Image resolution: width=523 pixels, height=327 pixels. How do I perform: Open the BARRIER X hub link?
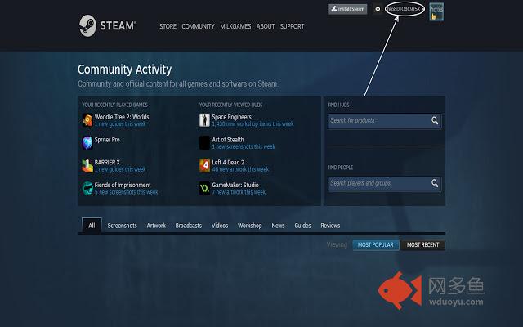[x=107, y=162]
